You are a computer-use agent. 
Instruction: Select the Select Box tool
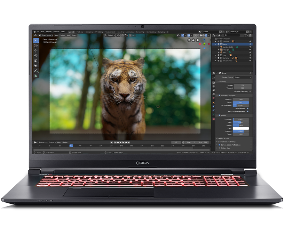(36, 41)
